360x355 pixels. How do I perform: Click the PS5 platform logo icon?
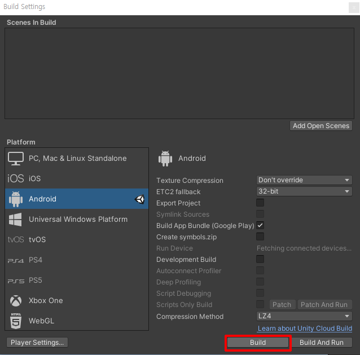[x=16, y=281]
